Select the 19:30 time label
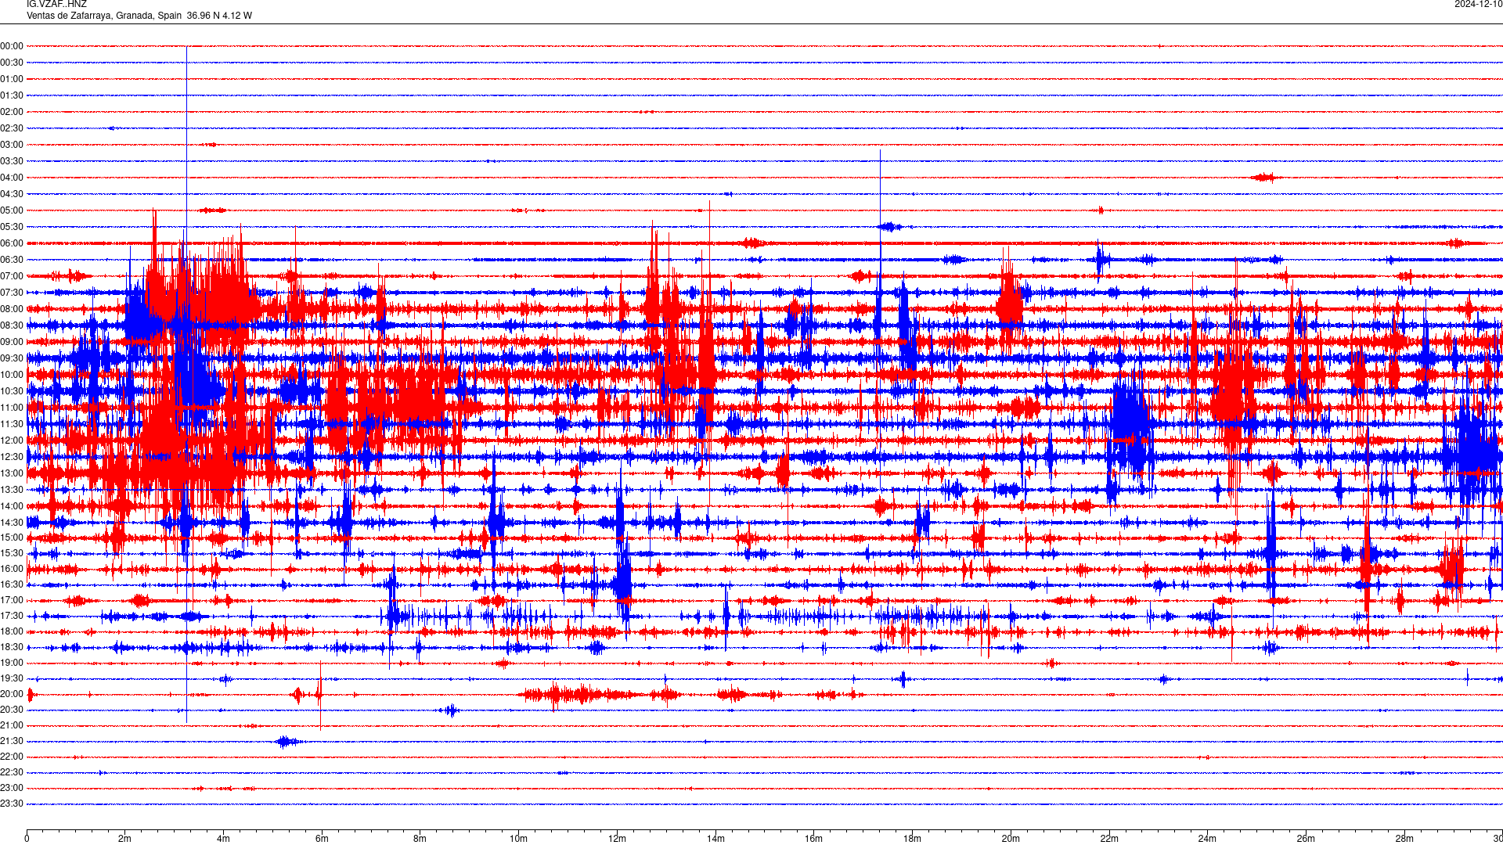This screenshot has height=845, width=1503. pos(12,678)
